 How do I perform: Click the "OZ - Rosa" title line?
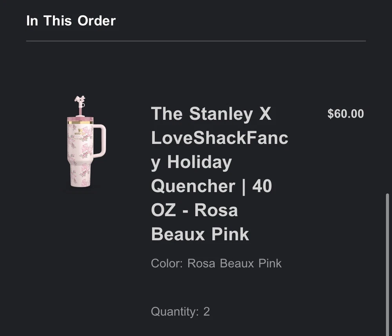coord(194,210)
